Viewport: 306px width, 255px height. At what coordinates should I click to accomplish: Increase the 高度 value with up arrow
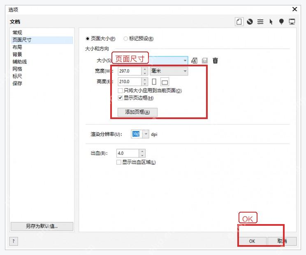point(145,80)
